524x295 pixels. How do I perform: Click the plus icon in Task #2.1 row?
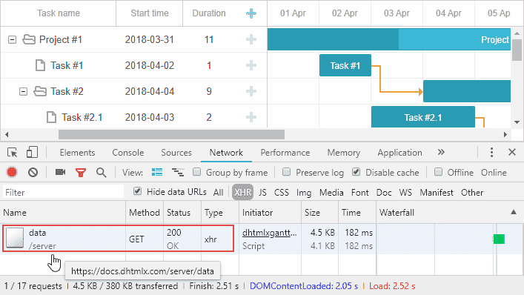coord(251,117)
